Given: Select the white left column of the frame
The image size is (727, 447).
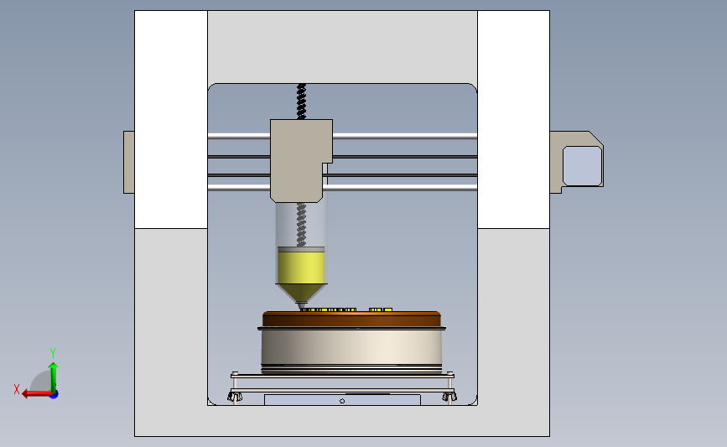Looking at the screenshot, I should pos(171,119).
